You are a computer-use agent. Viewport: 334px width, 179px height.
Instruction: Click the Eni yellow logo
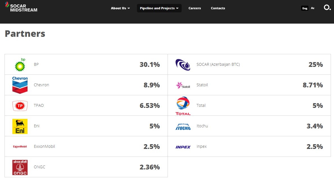(x=20, y=126)
